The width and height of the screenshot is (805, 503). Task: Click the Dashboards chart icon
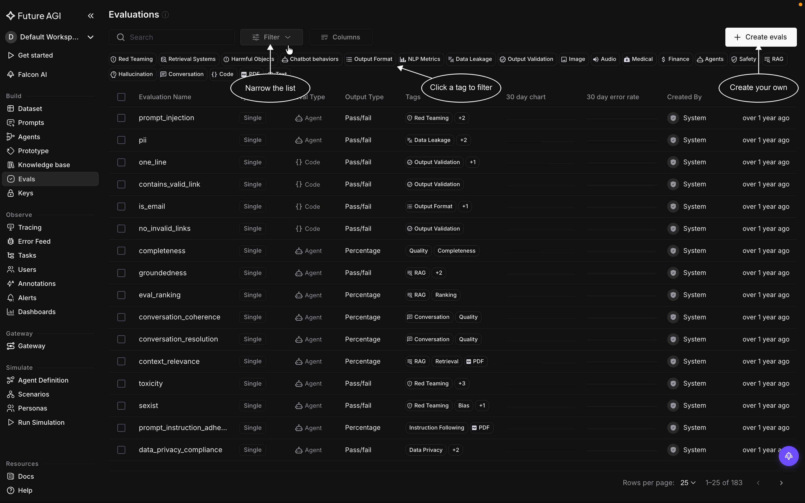point(11,312)
